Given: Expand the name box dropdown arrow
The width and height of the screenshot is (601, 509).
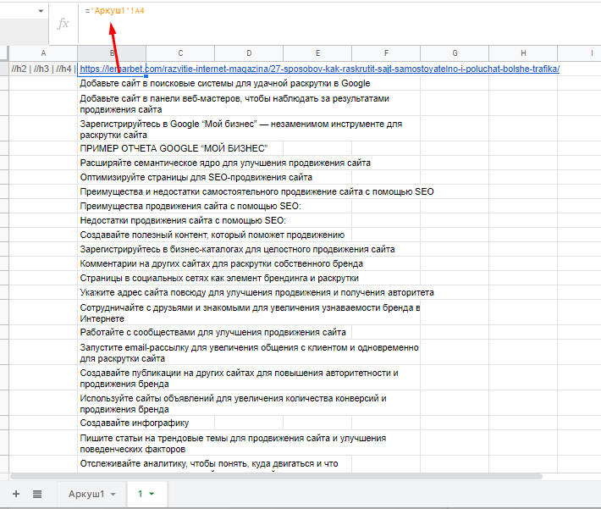Looking at the screenshot, I should (x=41, y=10).
